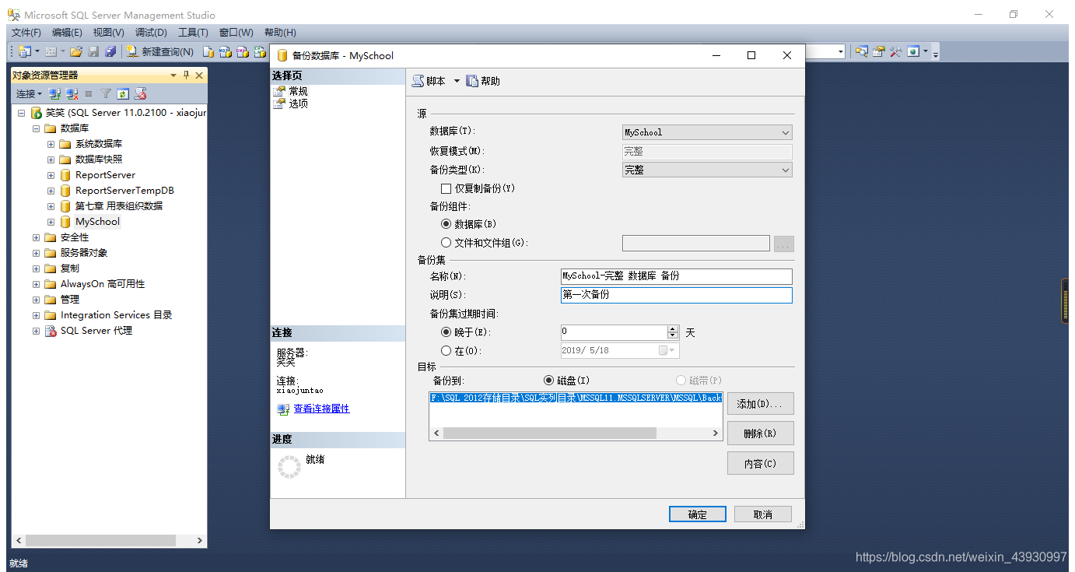Open the 连接 dropdown in Object Explorer
This screenshot has width=1075, height=572.
(29, 93)
